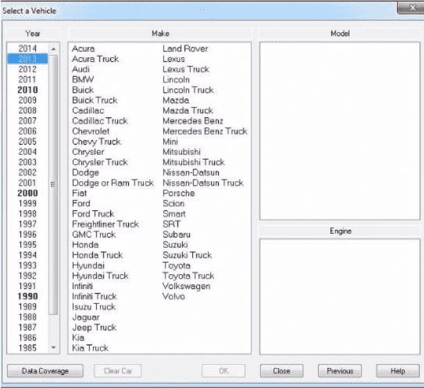The image size is (424, 388).
Task: Select Infiniti as the make
Action: click(82, 285)
